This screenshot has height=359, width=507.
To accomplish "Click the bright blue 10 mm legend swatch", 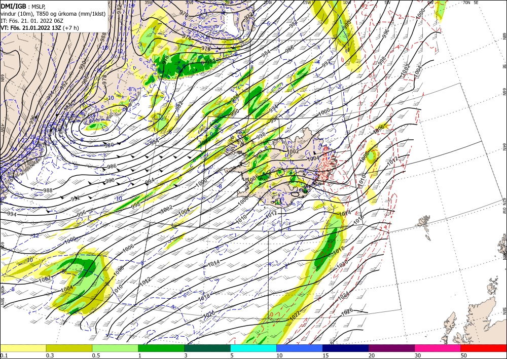I will click(x=300, y=348).
